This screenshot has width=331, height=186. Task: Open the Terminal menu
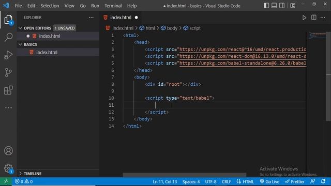113,6
